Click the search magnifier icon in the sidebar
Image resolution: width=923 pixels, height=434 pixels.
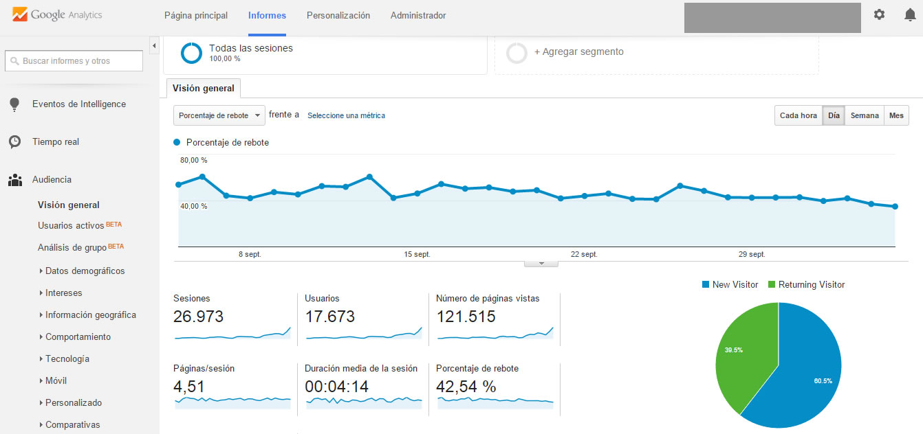pos(14,60)
